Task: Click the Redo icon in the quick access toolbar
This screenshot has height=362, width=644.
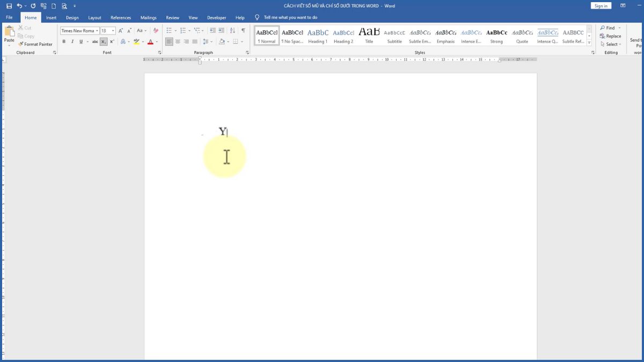Action: click(33, 6)
